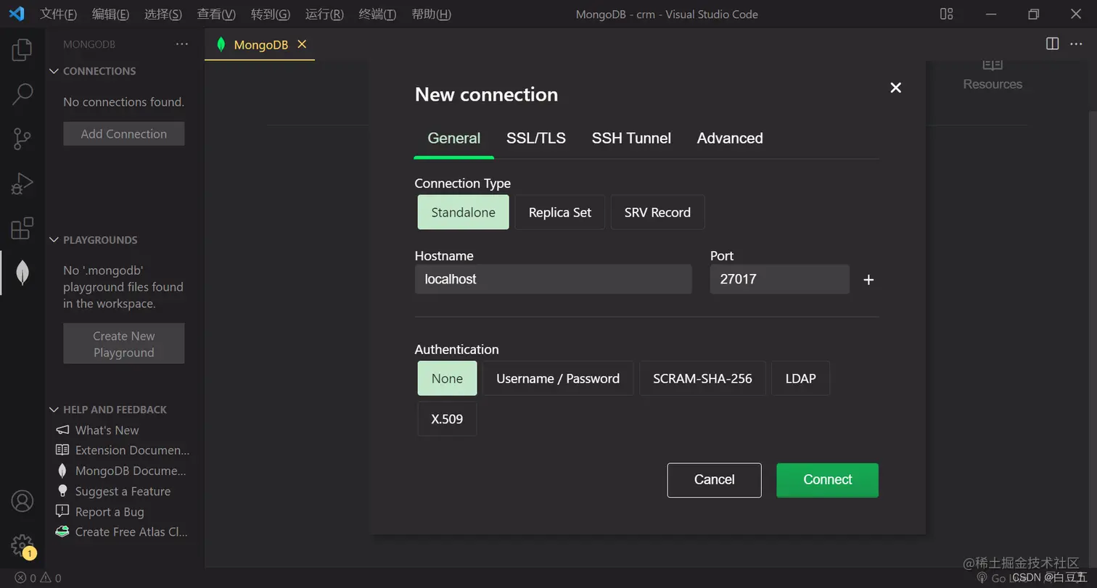The height and width of the screenshot is (588, 1097).
Task: Open the Extensions view in activity bar
Action: 22,228
